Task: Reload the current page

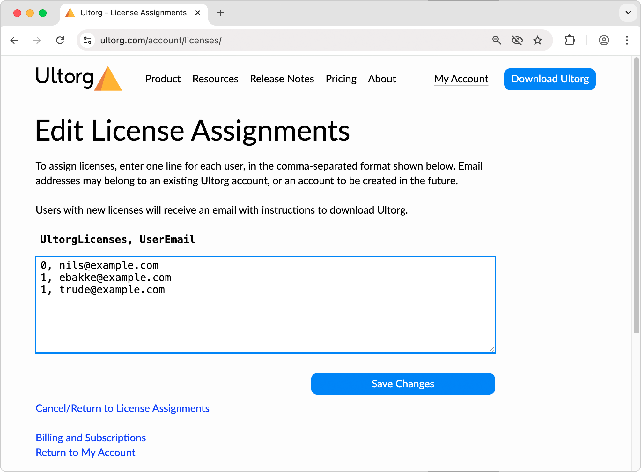Action: (60, 40)
